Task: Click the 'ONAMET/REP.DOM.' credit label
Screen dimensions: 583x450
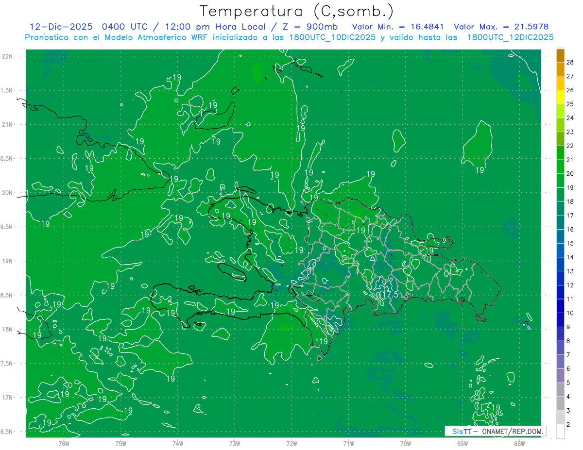Action: tap(513, 431)
